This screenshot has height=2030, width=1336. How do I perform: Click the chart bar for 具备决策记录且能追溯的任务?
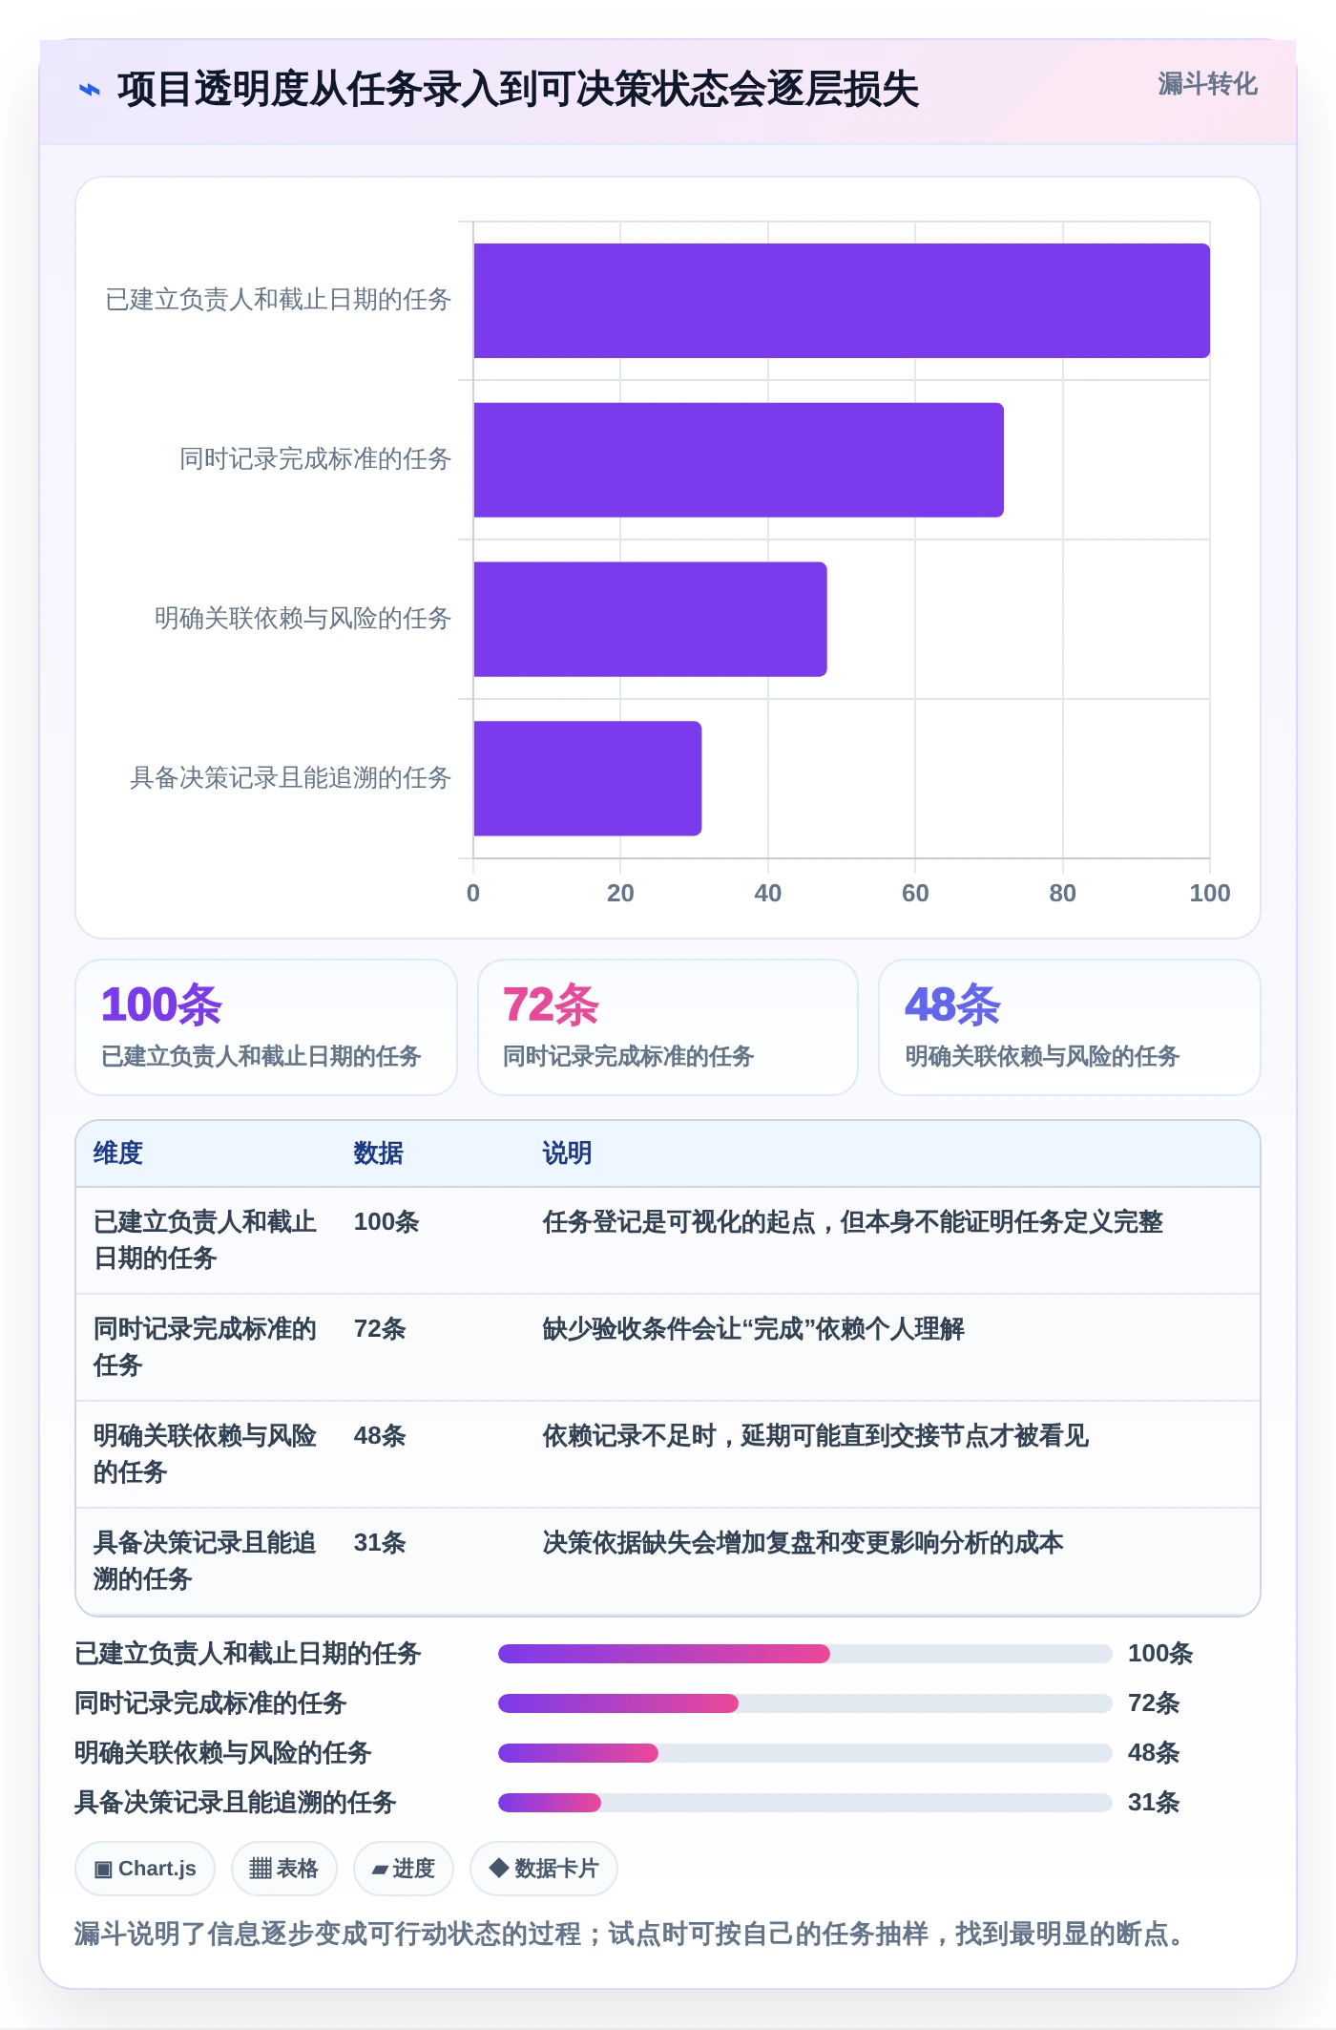click(x=588, y=778)
